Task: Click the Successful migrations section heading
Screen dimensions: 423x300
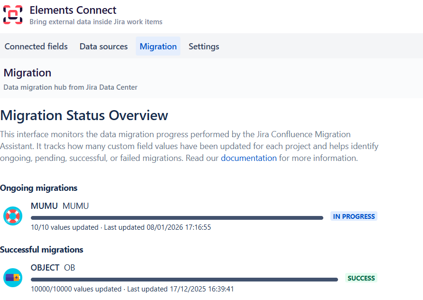Action: (41, 250)
